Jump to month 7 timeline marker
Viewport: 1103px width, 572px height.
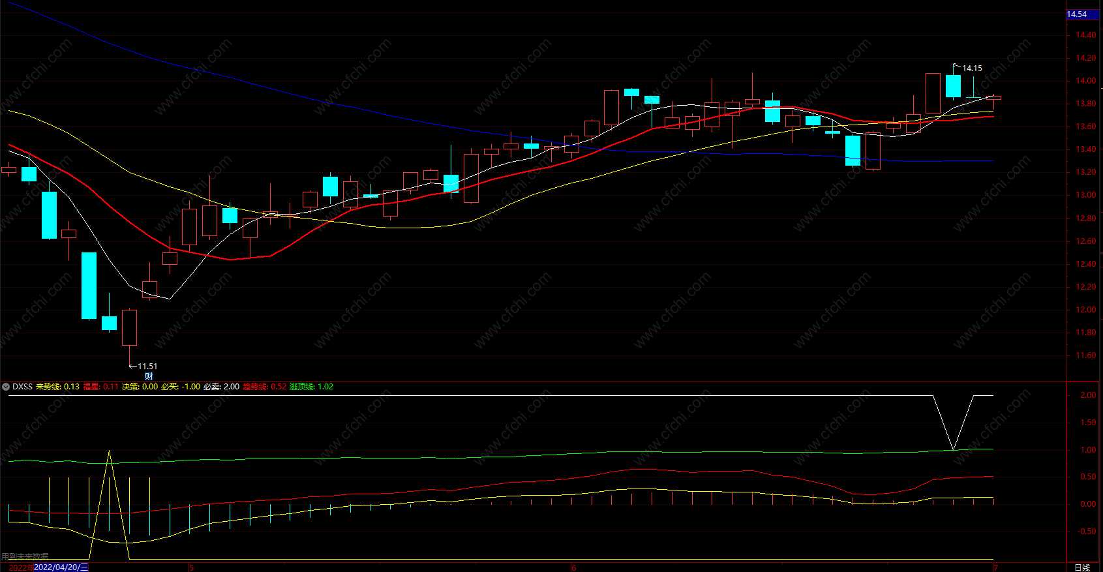pos(995,567)
